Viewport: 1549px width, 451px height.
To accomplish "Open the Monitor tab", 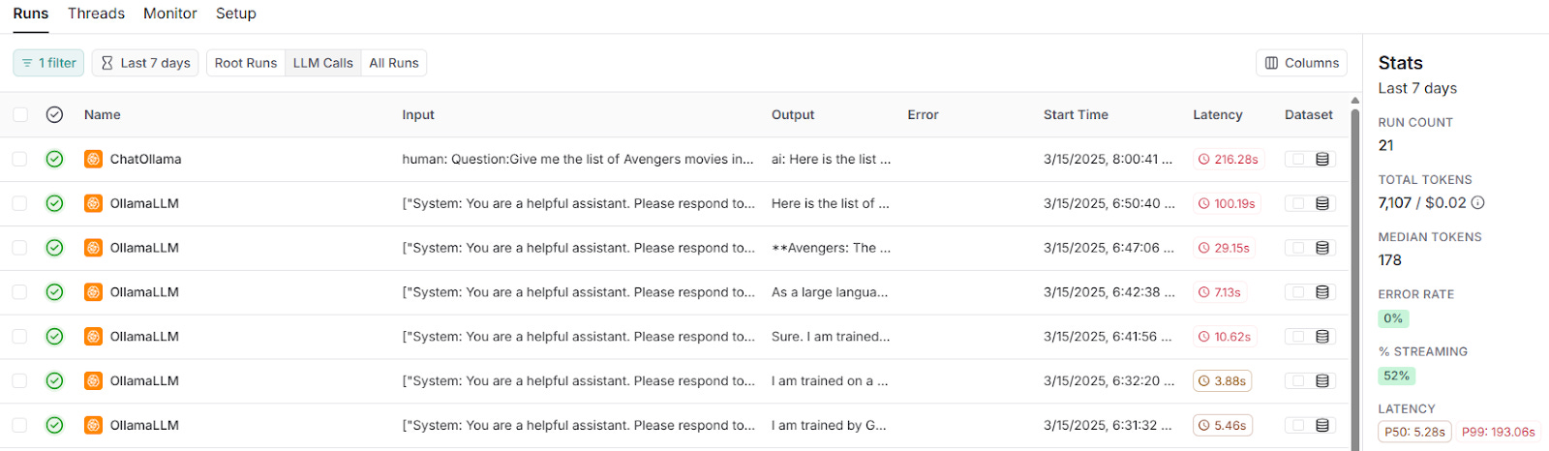I will tap(170, 14).
